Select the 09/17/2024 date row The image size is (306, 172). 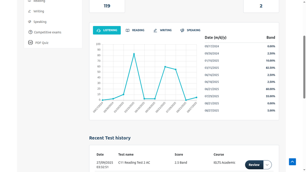tap(240, 46)
